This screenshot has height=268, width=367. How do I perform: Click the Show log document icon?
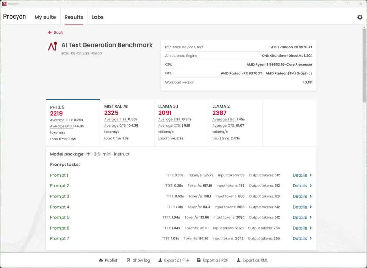click(x=128, y=260)
